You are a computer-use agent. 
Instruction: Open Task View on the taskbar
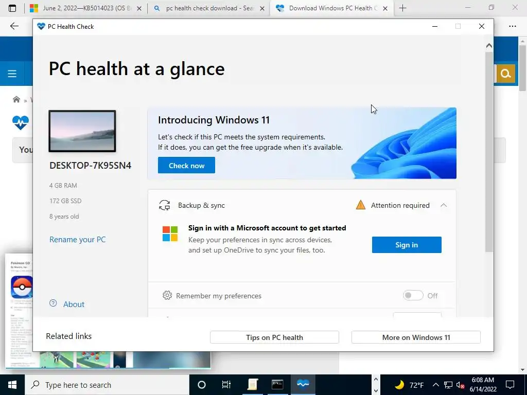226,385
